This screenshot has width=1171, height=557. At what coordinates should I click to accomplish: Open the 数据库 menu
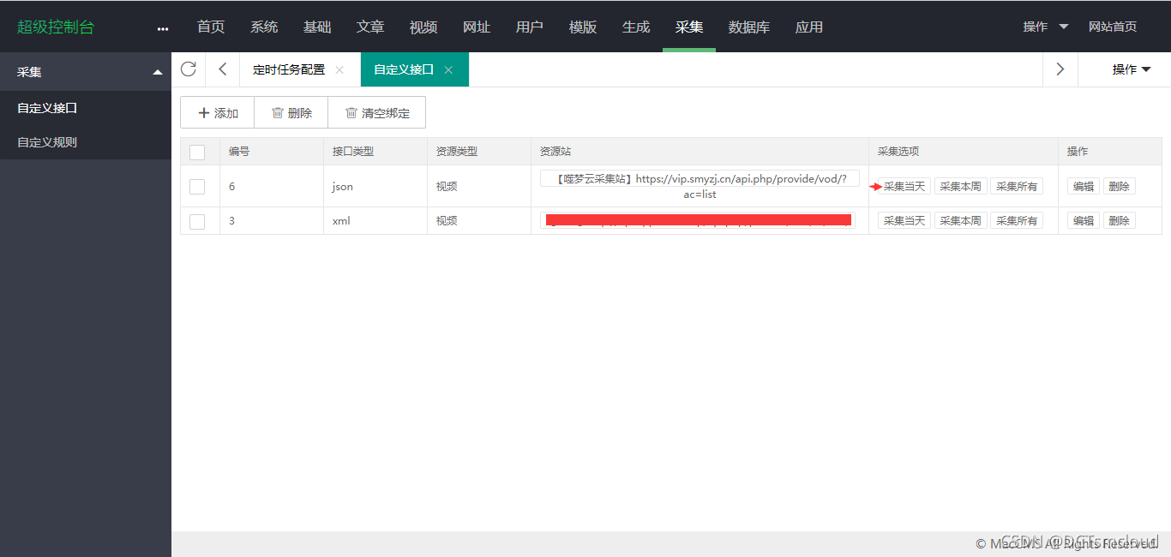(749, 27)
